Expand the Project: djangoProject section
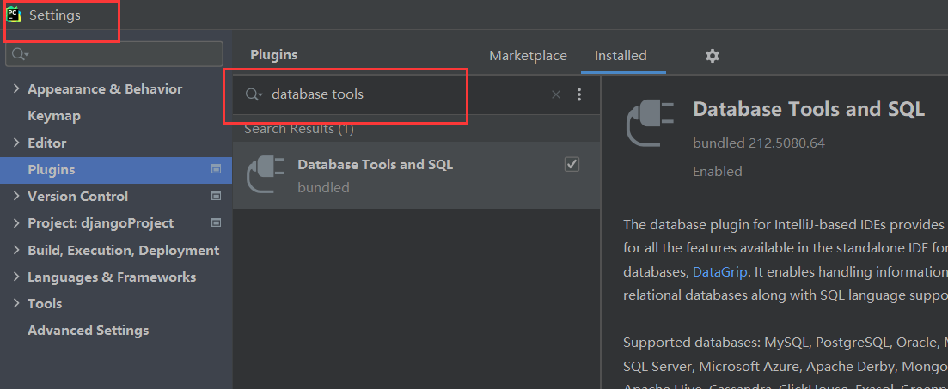The height and width of the screenshot is (389, 948). pos(16,223)
